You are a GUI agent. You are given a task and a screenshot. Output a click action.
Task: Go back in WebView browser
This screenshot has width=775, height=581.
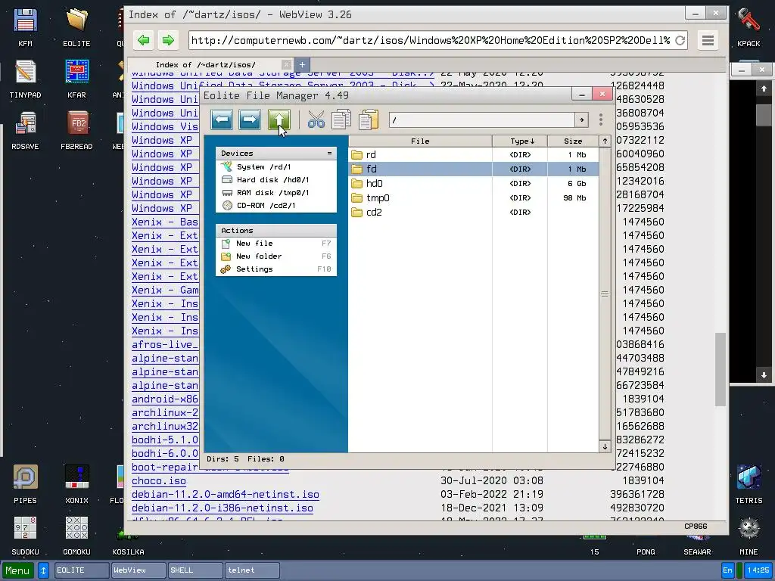pos(144,40)
